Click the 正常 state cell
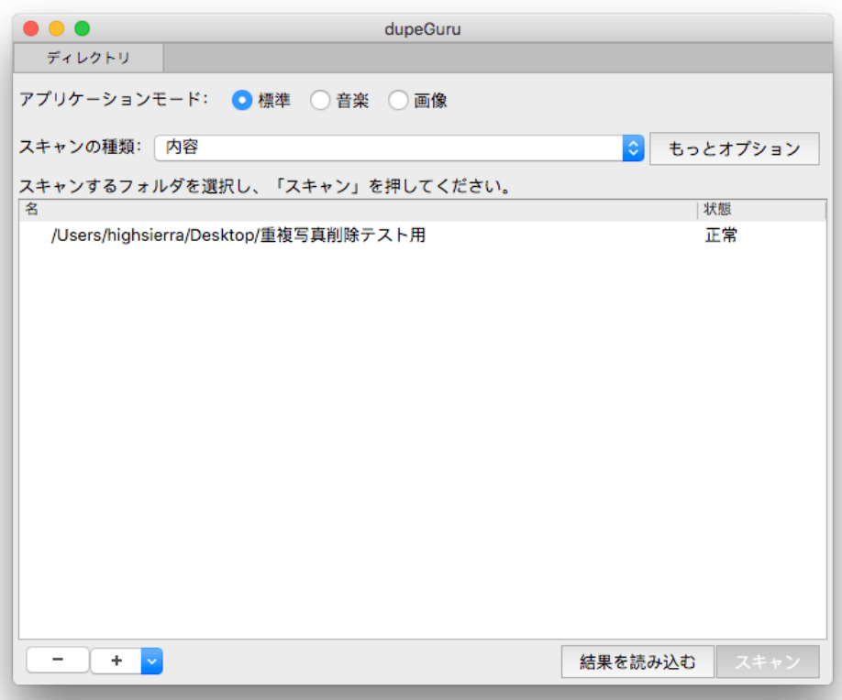Screen dimensions: 842x700 pyautogui.click(x=721, y=235)
